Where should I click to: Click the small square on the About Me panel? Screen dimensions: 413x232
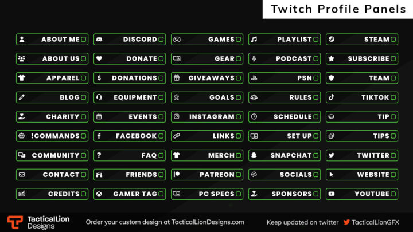point(84,40)
